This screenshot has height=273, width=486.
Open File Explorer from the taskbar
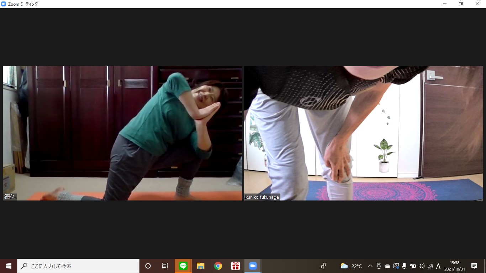pyautogui.click(x=201, y=266)
